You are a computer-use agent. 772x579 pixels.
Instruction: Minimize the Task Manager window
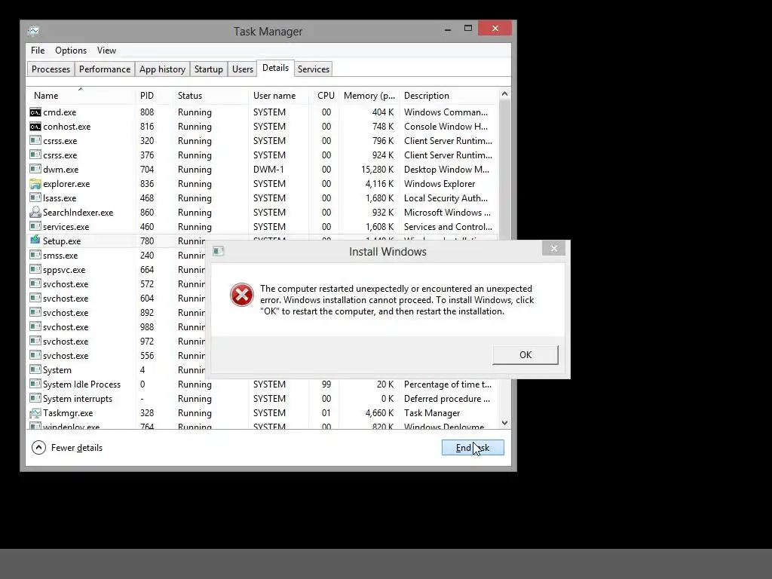pos(448,29)
